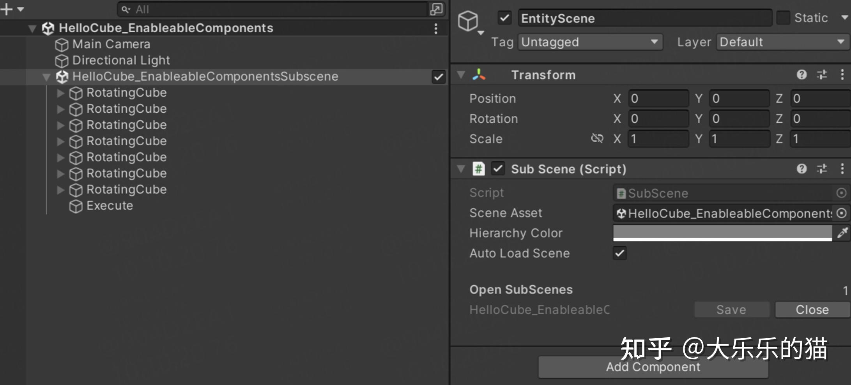
Task: Open the Tag dropdown showing Untagged
Action: point(589,42)
